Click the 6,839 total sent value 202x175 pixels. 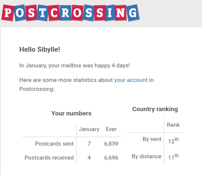pos(111,144)
